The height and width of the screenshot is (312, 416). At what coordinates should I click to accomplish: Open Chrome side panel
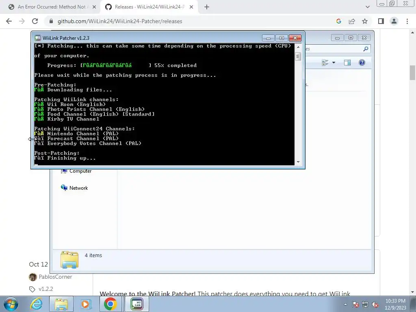coord(381,21)
